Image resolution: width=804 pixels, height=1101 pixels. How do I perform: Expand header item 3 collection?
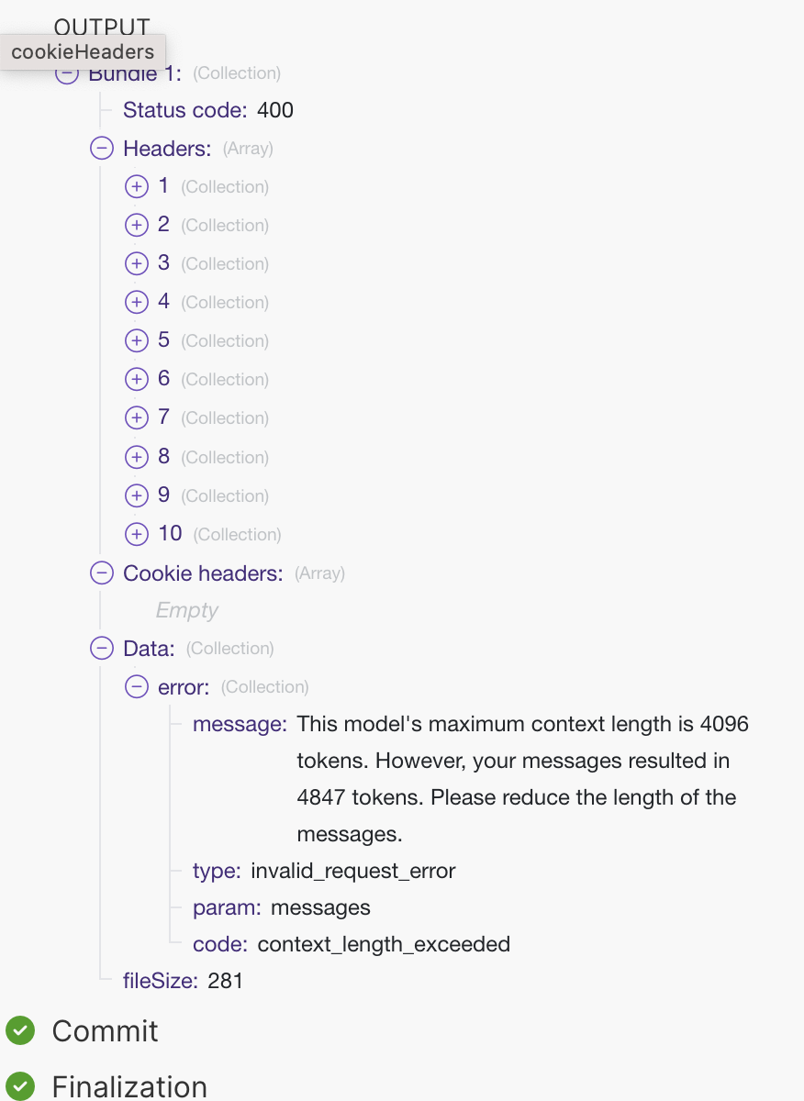pyautogui.click(x=136, y=264)
